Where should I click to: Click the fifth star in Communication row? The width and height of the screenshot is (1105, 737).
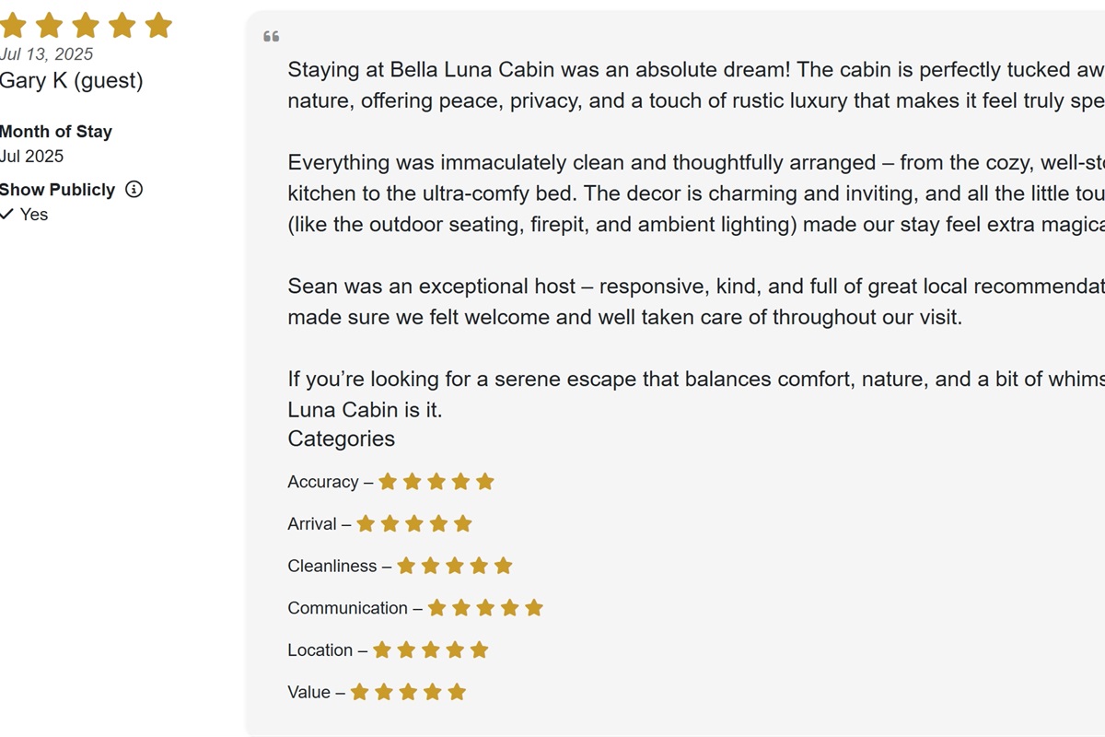(x=534, y=608)
